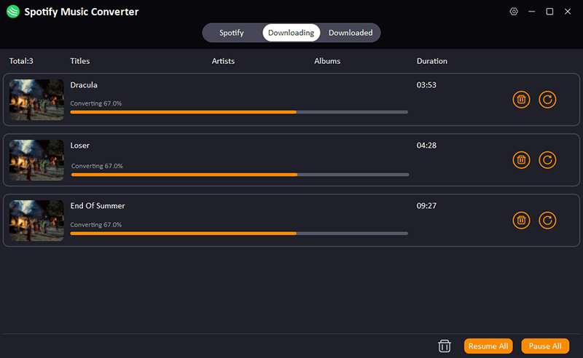Click the Albums column header
Screen dimensions: 583x358
click(x=327, y=61)
